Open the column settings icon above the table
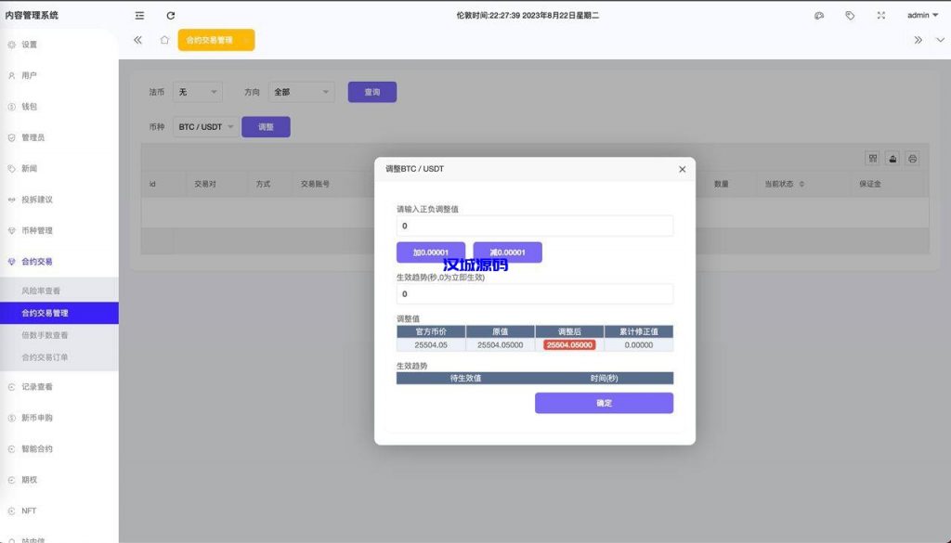The width and height of the screenshot is (951, 543). (x=871, y=159)
